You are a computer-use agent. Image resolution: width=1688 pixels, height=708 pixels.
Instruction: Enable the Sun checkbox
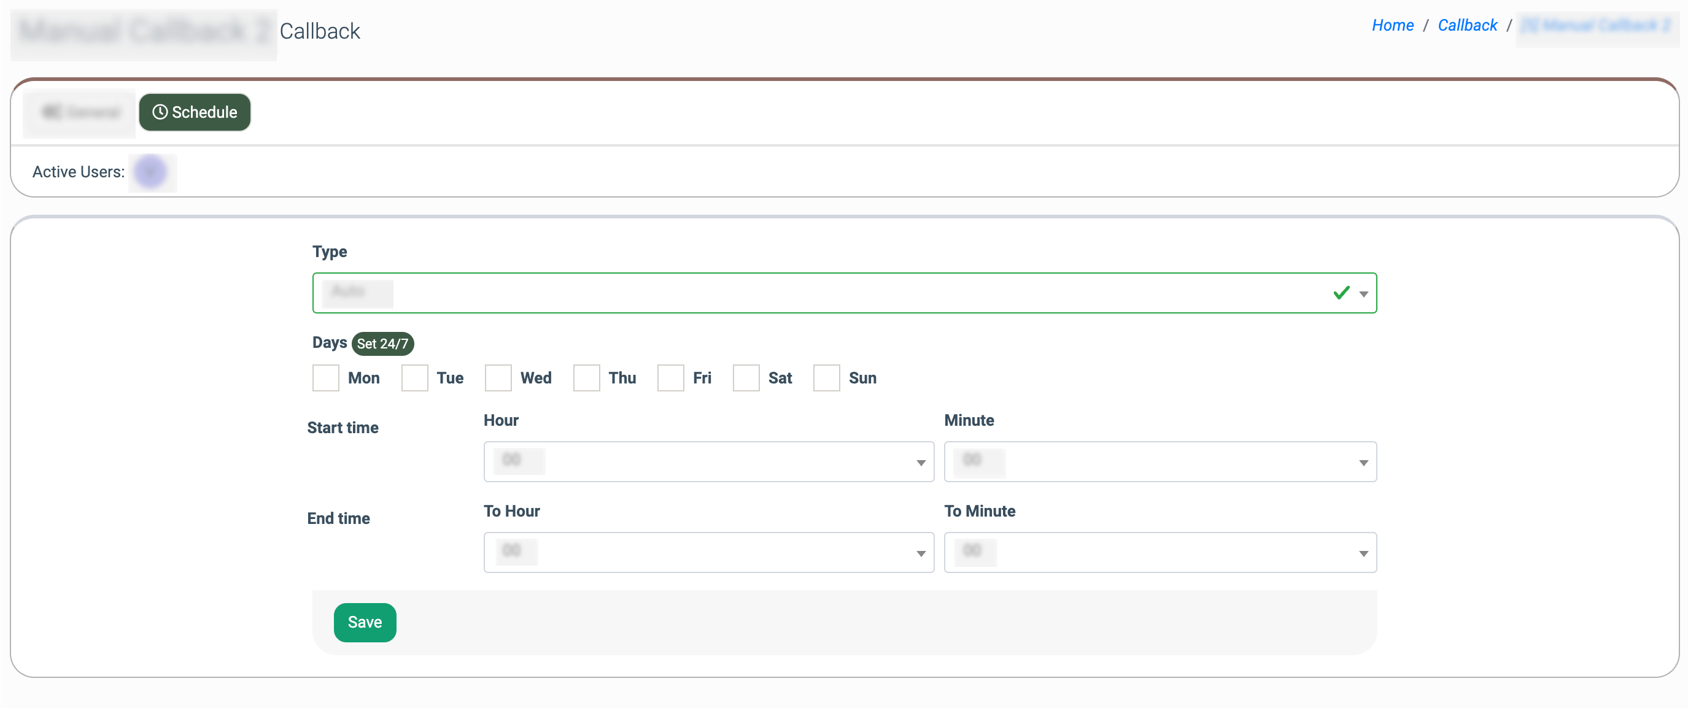[826, 378]
